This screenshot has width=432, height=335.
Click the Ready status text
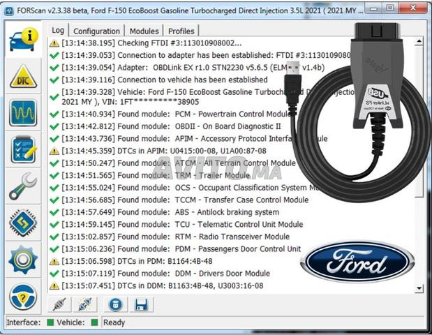(114, 322)
